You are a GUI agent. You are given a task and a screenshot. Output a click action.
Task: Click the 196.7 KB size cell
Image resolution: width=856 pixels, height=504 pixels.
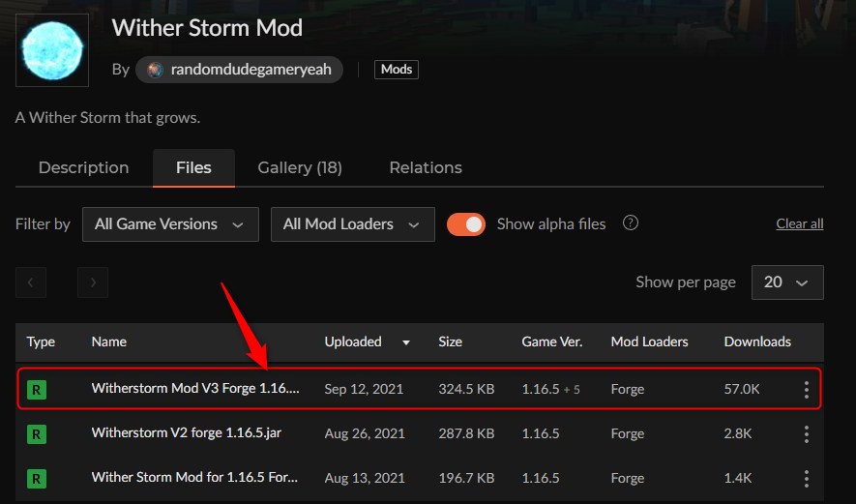point(466,478)
